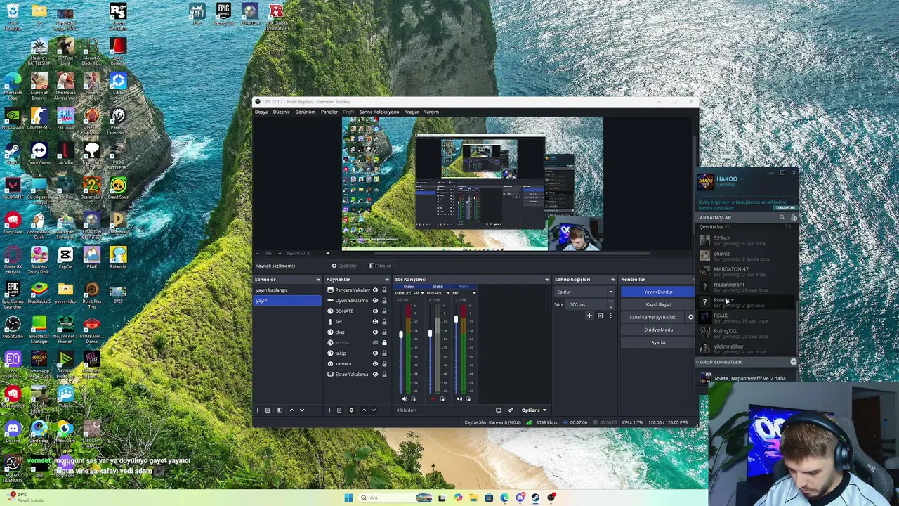Add a scene transition with plus
This screenshot has width=899, height=506.
(589, 316)
